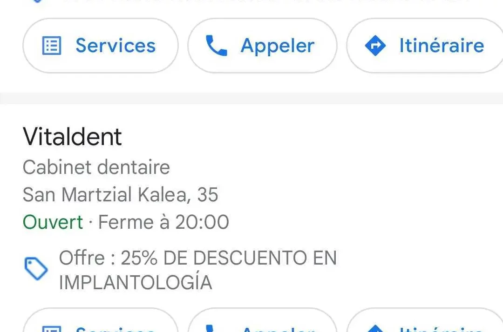Viewport: 503px width, 332px height.
Task: Select the Cabinet dentaire category text
Action: point(96,167)
